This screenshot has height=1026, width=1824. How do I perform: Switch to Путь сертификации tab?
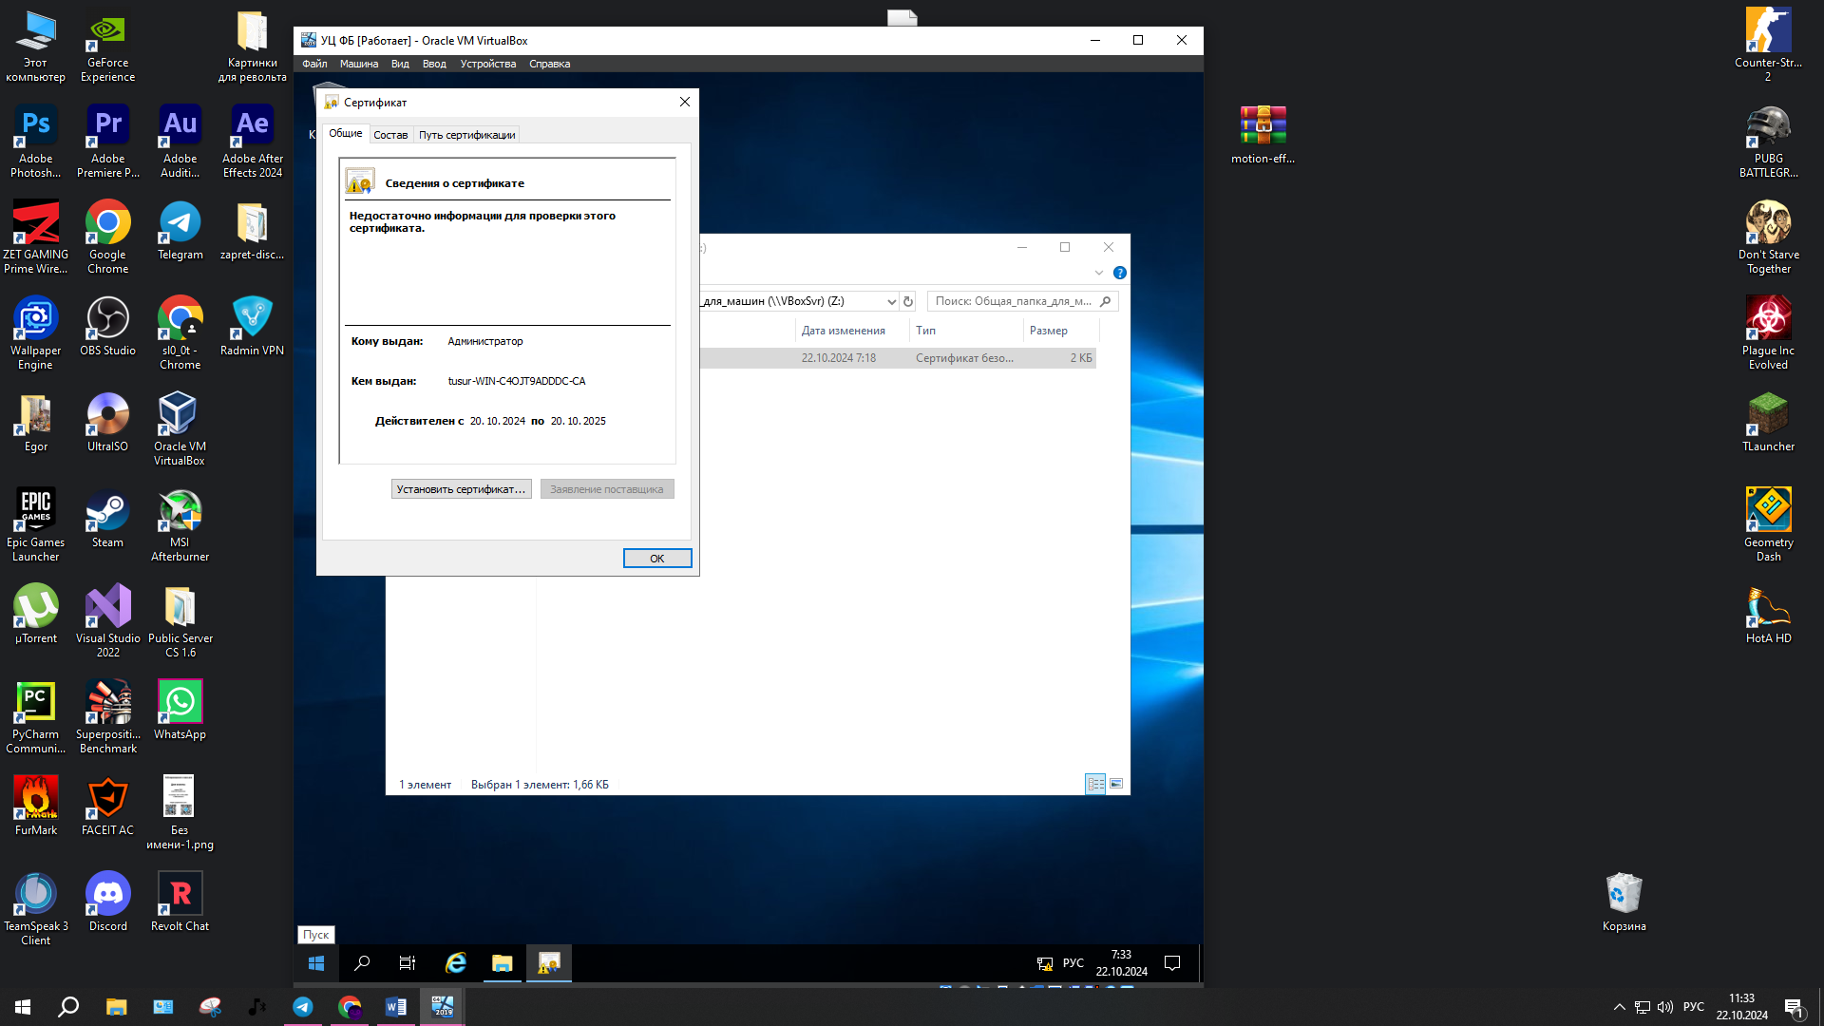click(467, 135)
